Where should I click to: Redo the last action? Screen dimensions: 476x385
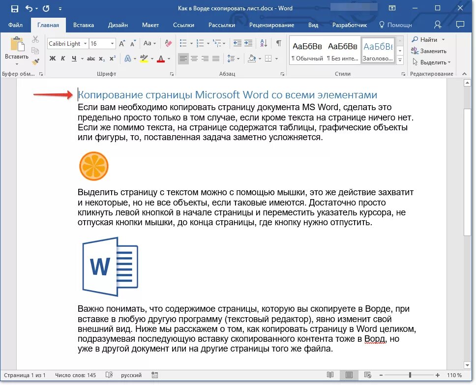46,8
